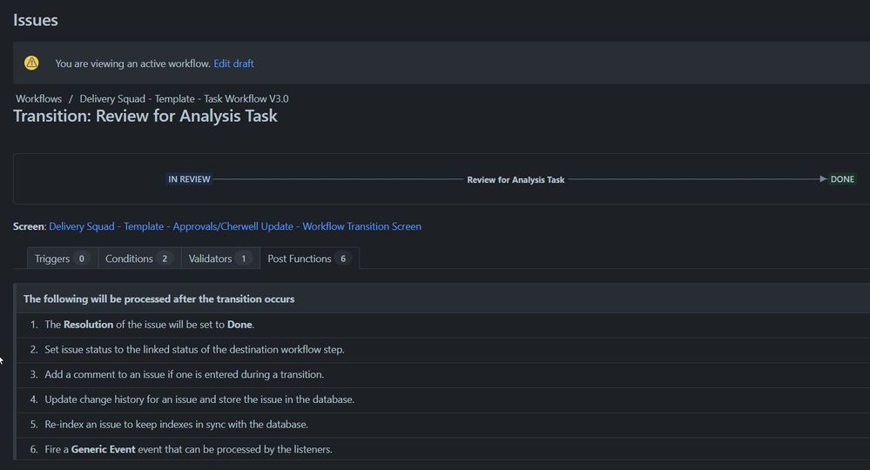
Task: Select 'Update change history for an issue' row
Action: pyautogui.click(x=442, y=399)
